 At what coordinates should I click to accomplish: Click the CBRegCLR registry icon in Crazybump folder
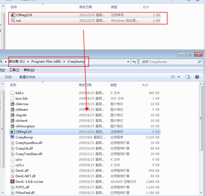point(12,132)
